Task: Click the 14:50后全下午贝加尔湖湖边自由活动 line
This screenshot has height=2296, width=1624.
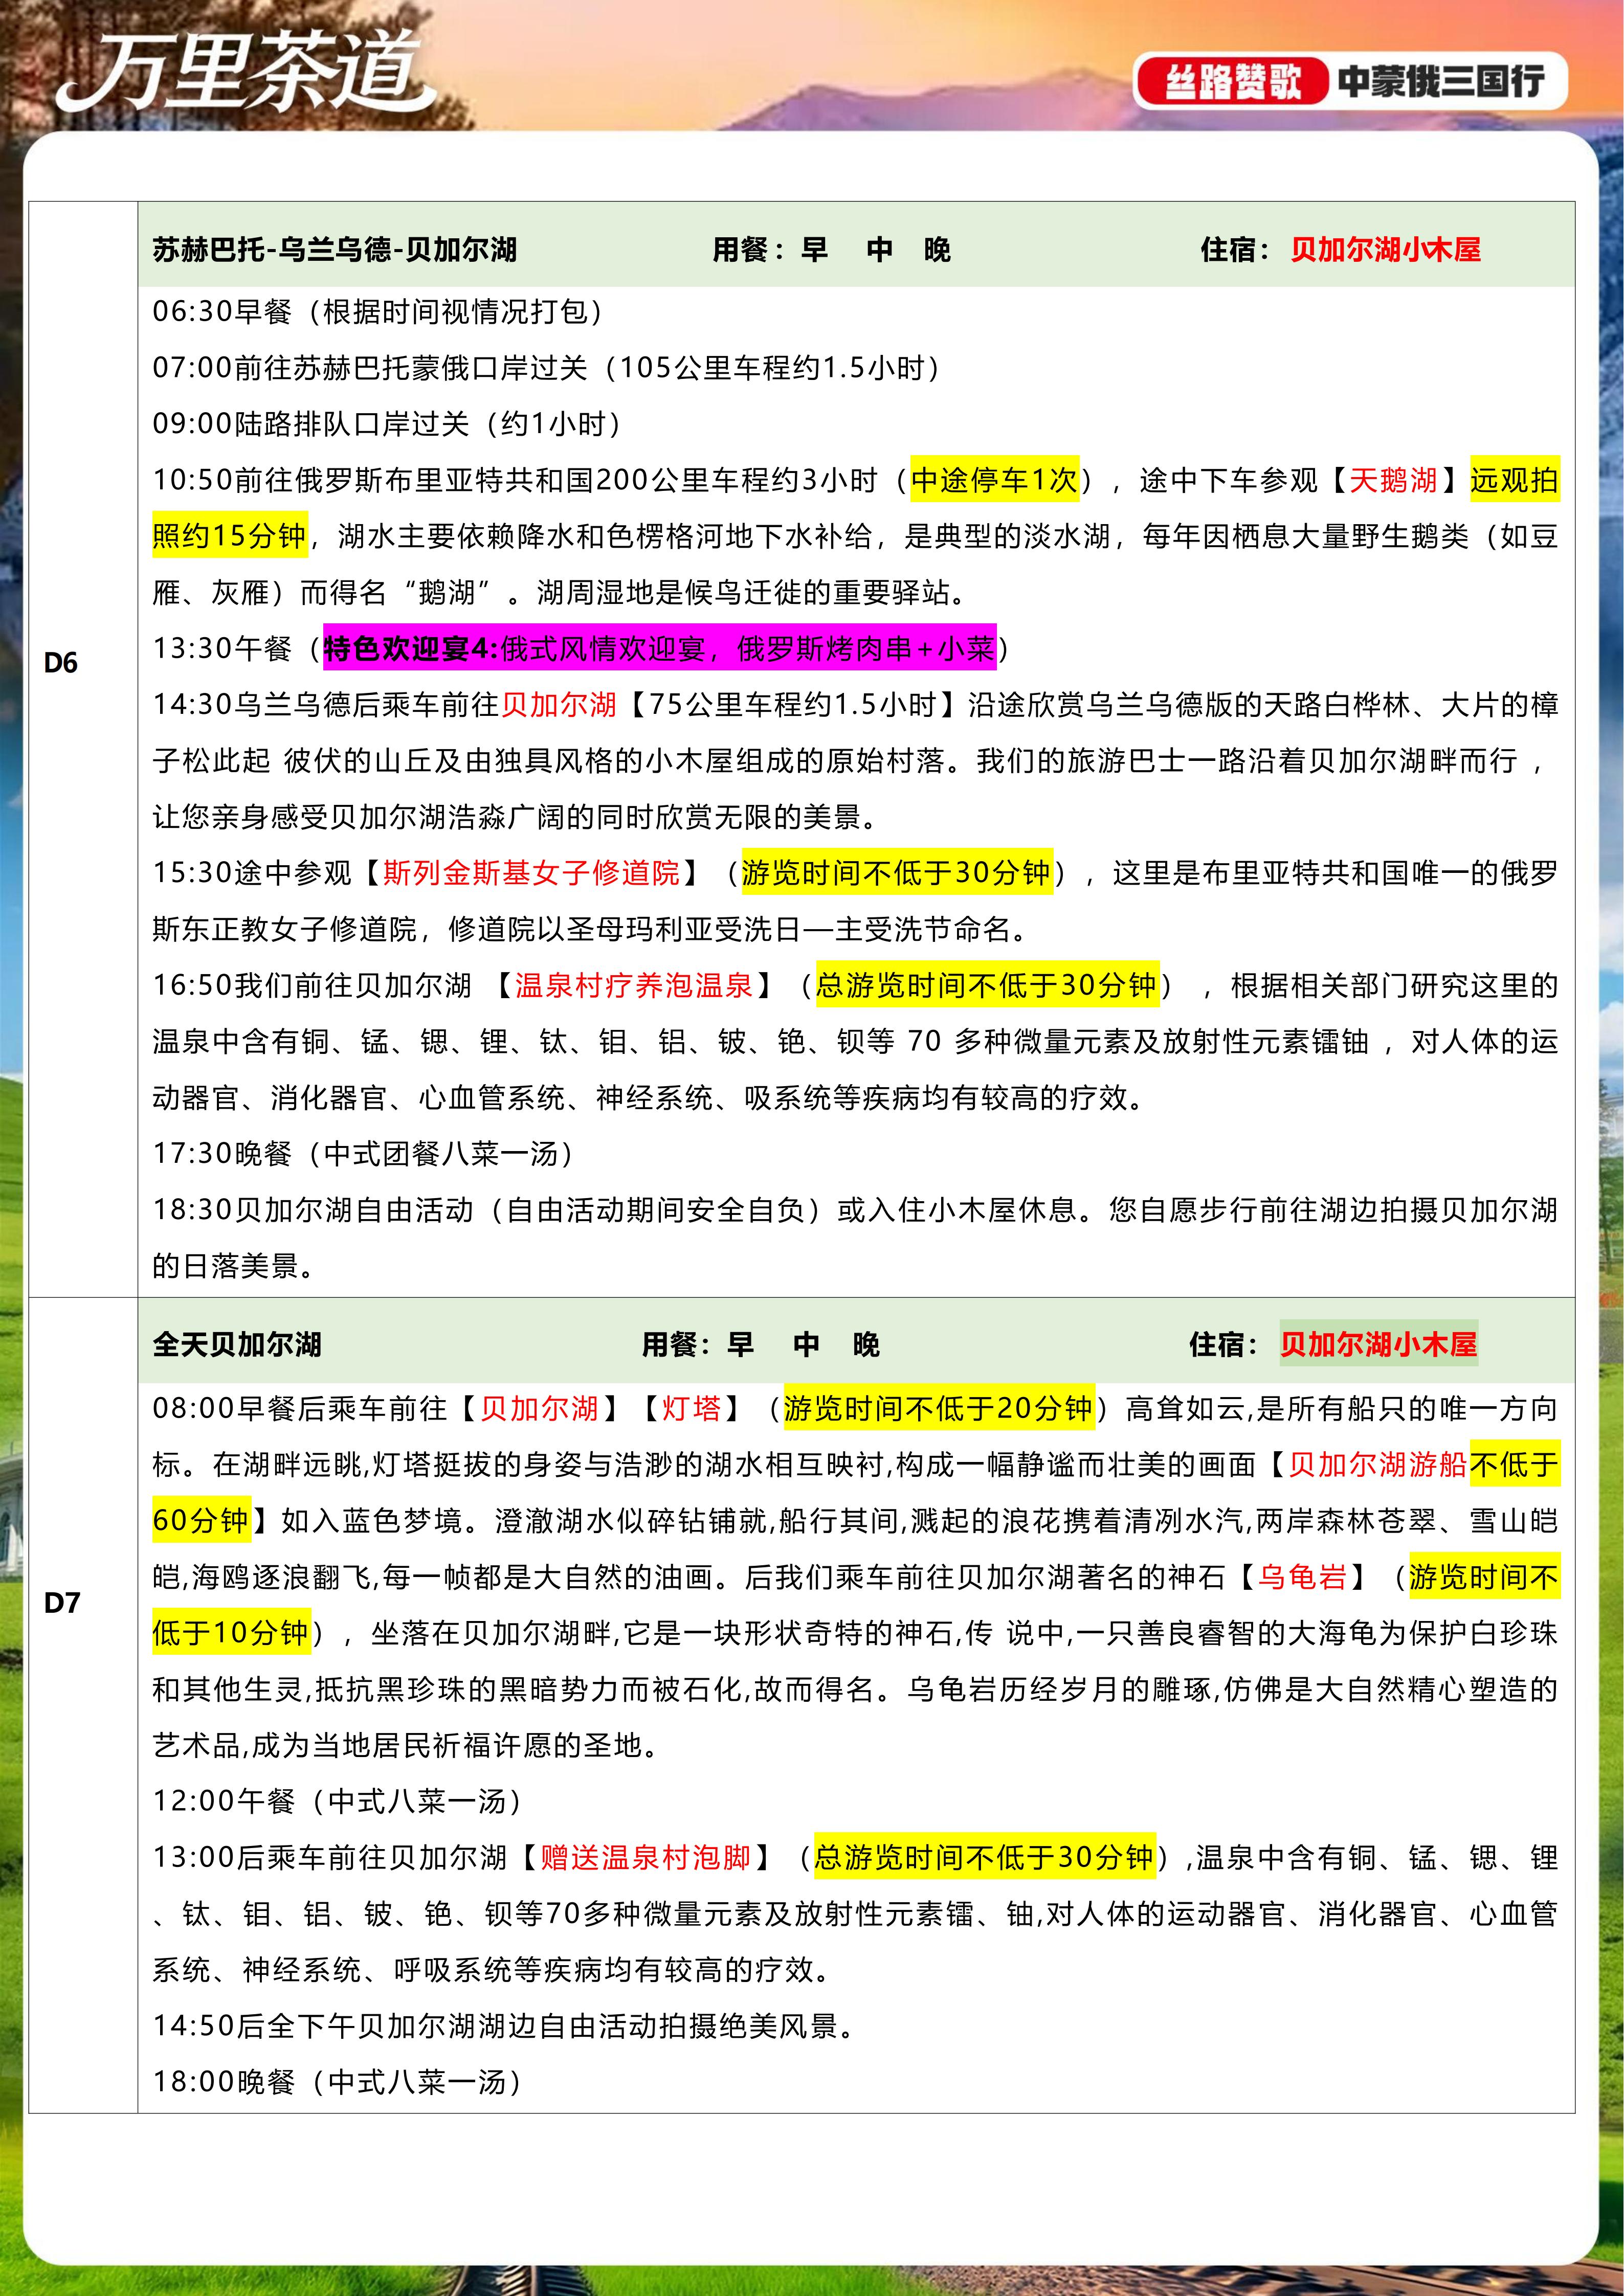Action: (x=503, y=2026)
